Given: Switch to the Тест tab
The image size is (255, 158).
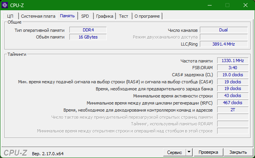Looking at the screenshot, I should coord(124,16).
